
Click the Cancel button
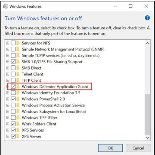tap(138, 148)
